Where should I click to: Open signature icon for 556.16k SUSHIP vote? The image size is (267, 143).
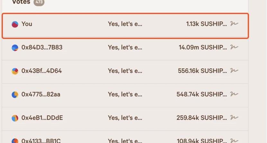pyautogui.click(x=234, y=71)
